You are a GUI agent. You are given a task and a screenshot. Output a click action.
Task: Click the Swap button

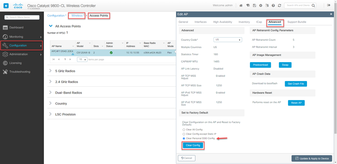point(285,65)
